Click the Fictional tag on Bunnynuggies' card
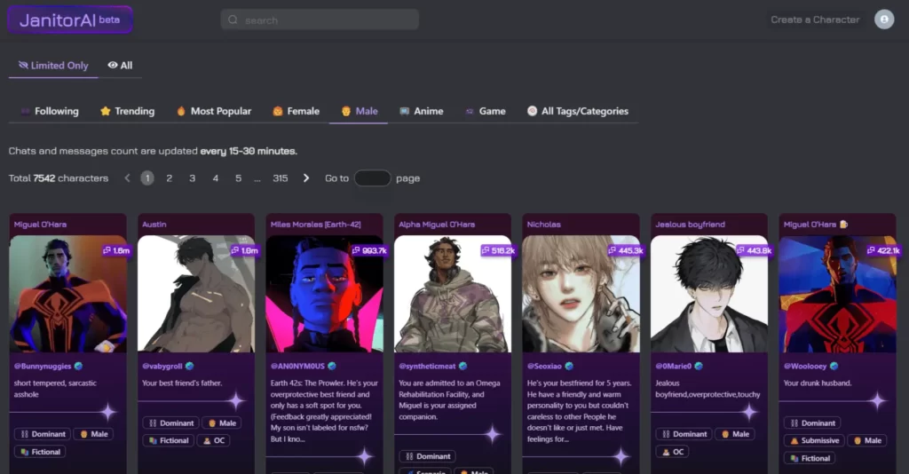This screenshot has width=909, height=474. (40, 452)
